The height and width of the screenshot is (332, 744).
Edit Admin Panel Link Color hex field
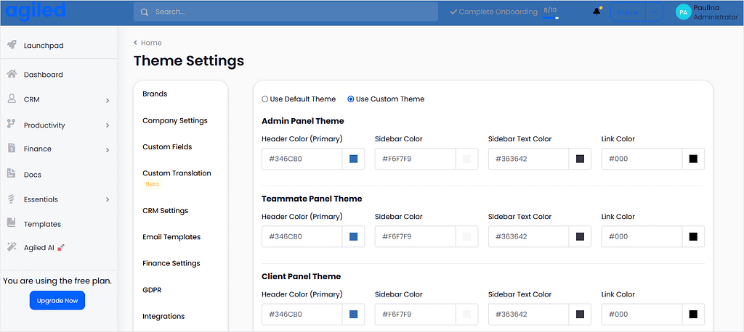642,159
